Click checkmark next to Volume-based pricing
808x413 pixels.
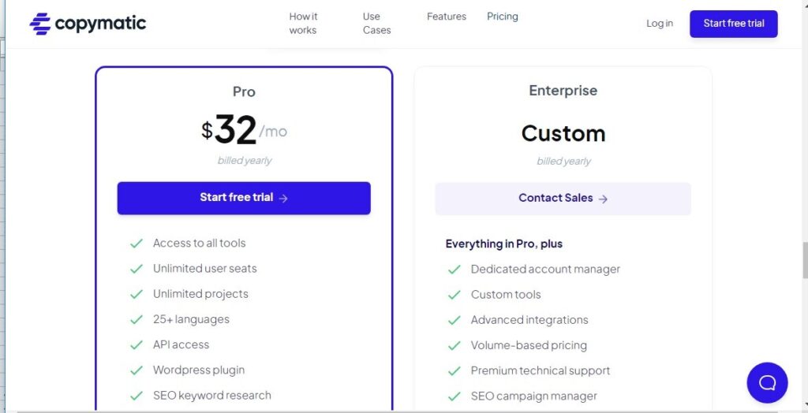[x=454, y=345]
